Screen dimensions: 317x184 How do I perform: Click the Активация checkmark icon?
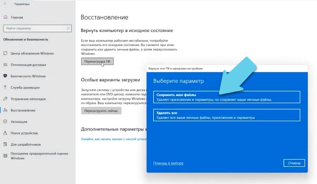[x=5, y=122]
